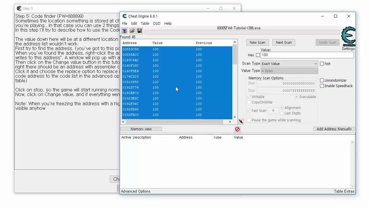Enable Speedhack checkbox

[322, 86]
